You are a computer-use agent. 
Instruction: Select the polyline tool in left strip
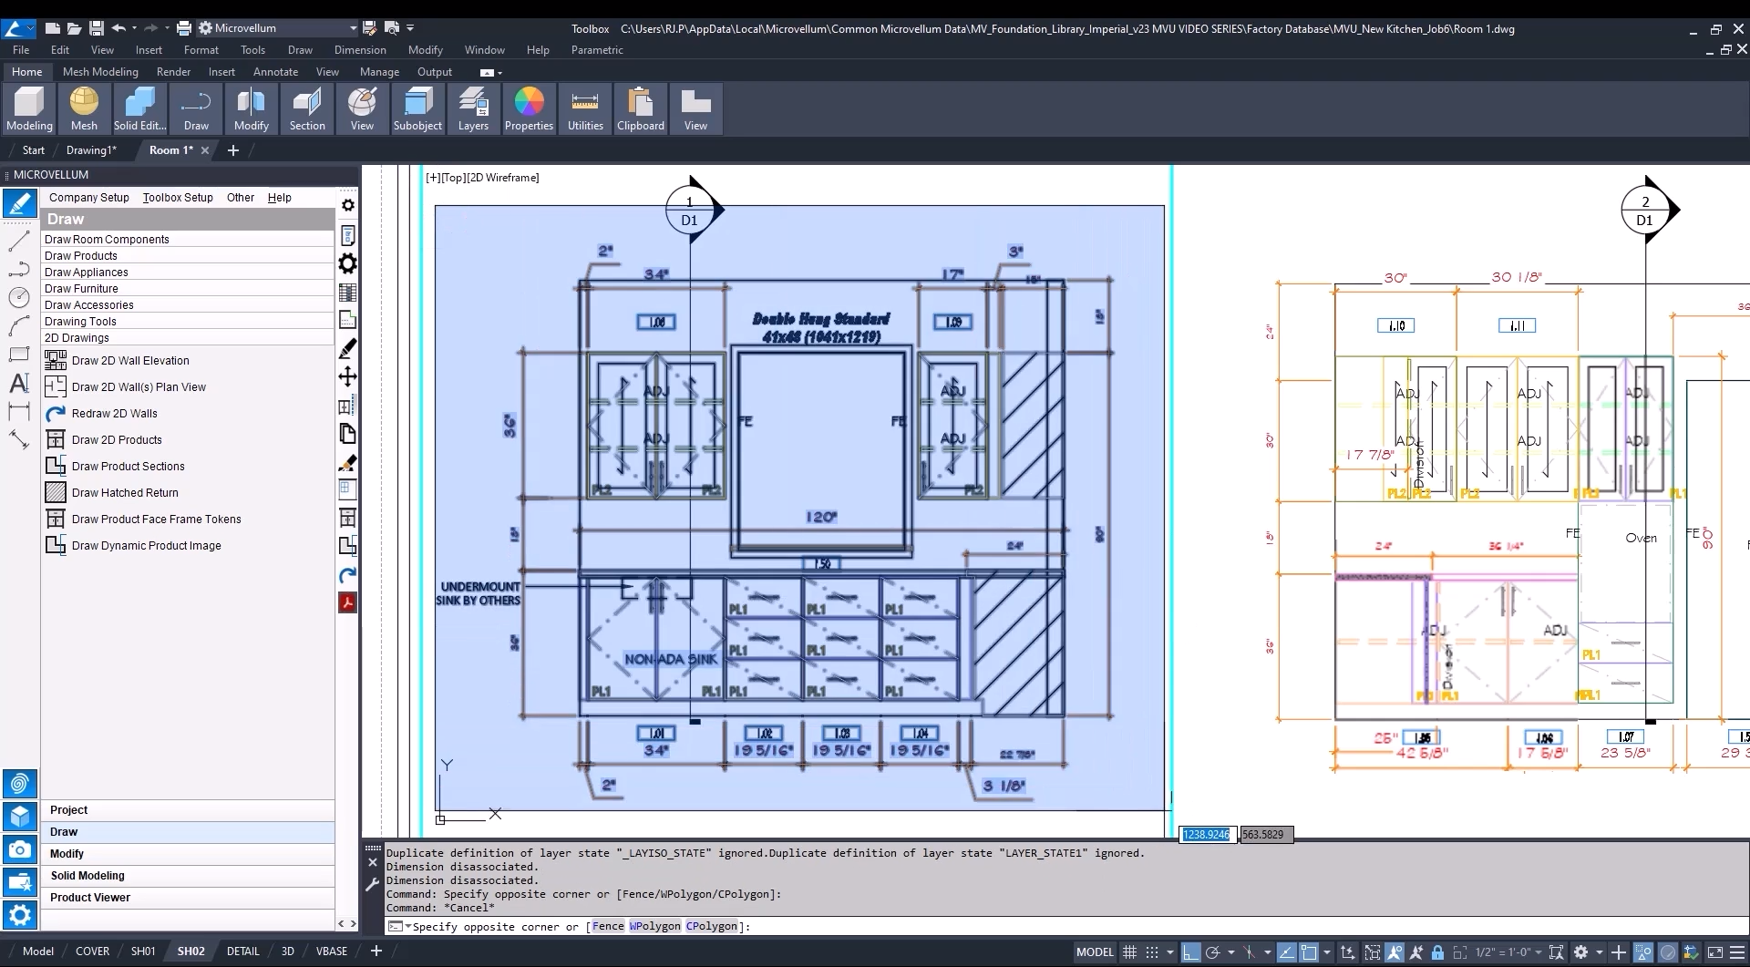point(18,270)
